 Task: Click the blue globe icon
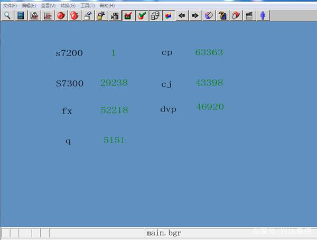(x=209, y=15)
